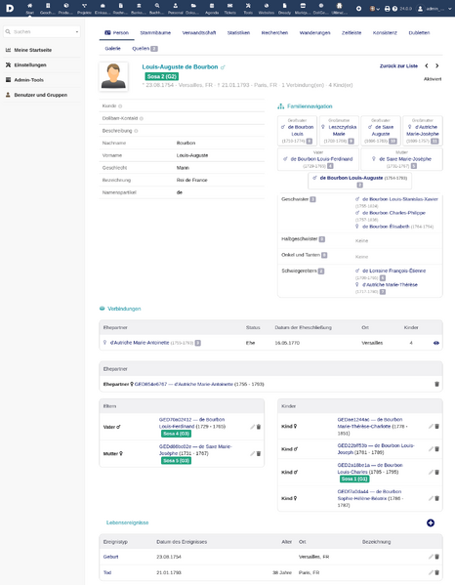455x585 pixels.
Task: Open sibling de Bourbon Charles-Philippe
Action: pyautogui.click(x=393, y=213)
